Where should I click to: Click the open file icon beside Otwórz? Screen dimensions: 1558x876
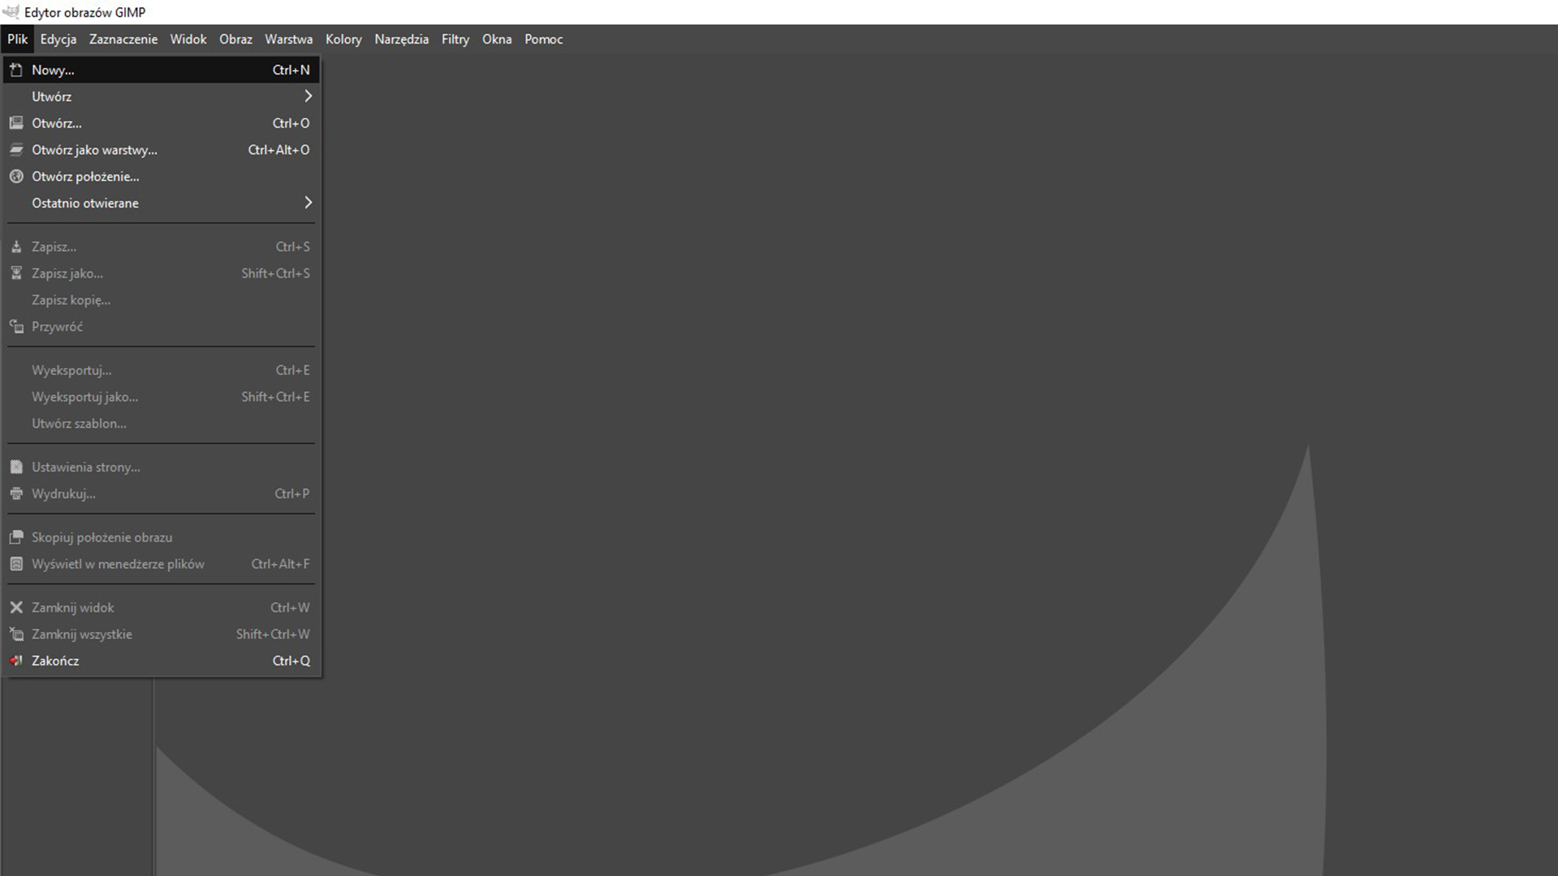(16, 123)
